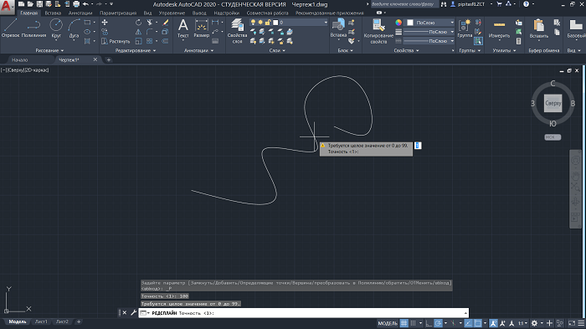This screenshot has width=586, height=329.
Task: Click the МОДЕЛЬ button in status bar
Action: pyautogui.click(x=388, y=323)
